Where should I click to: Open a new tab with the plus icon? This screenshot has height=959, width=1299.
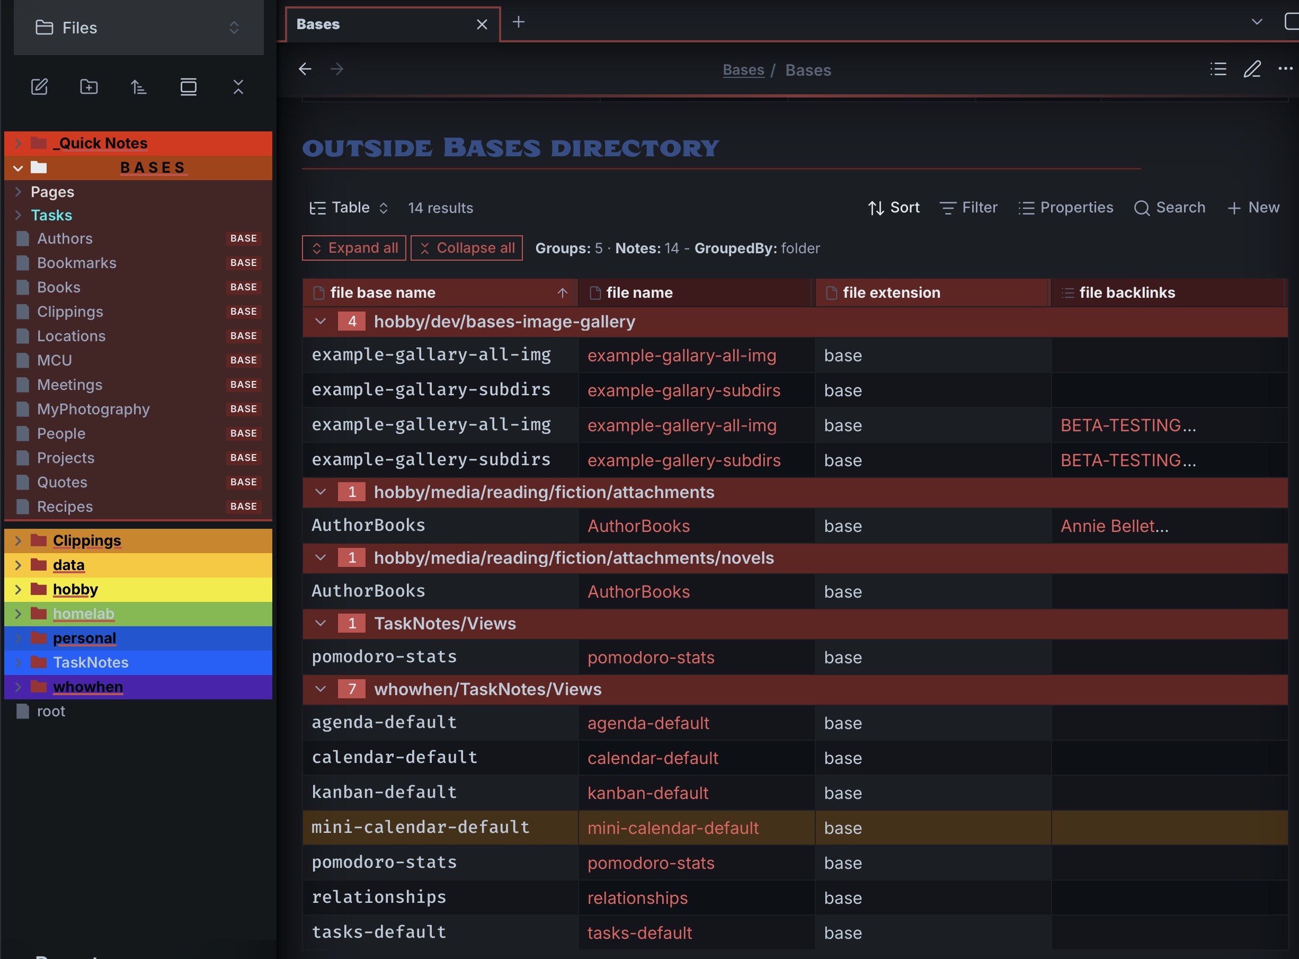[518, 22]
